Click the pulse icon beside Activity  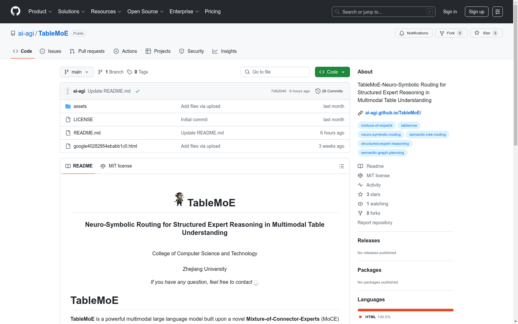point(360,185)
